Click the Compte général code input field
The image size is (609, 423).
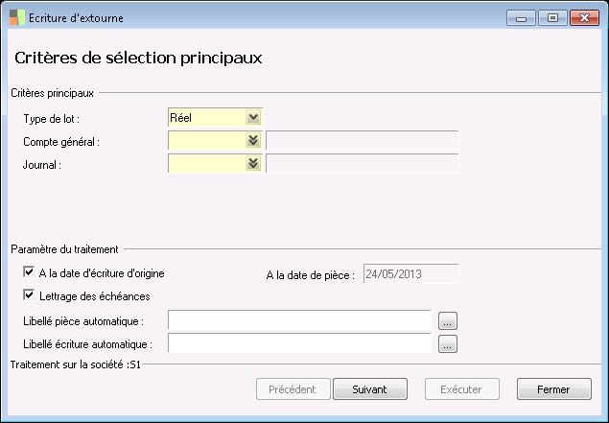pos(206,140)
